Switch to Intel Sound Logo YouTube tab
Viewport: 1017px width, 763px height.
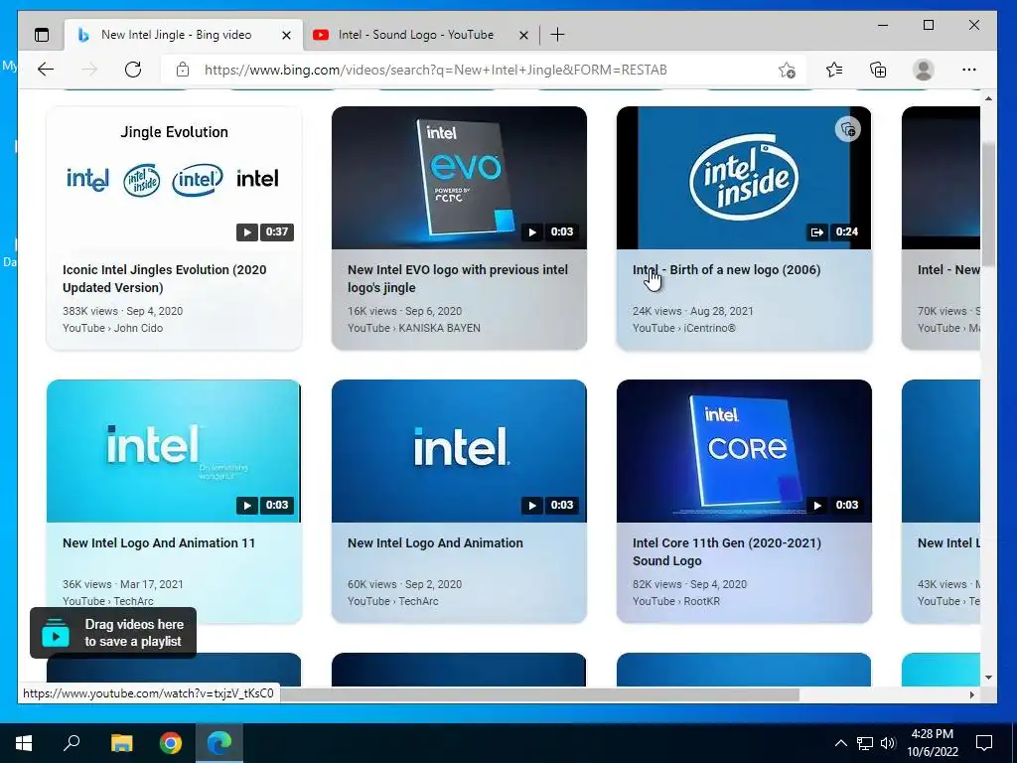[415, 35]
